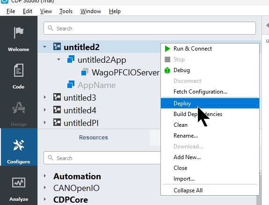Viewport: 269px width, 205px height.
Task: Open the Welcome mode flag icon
Action: tap(19, 33)
